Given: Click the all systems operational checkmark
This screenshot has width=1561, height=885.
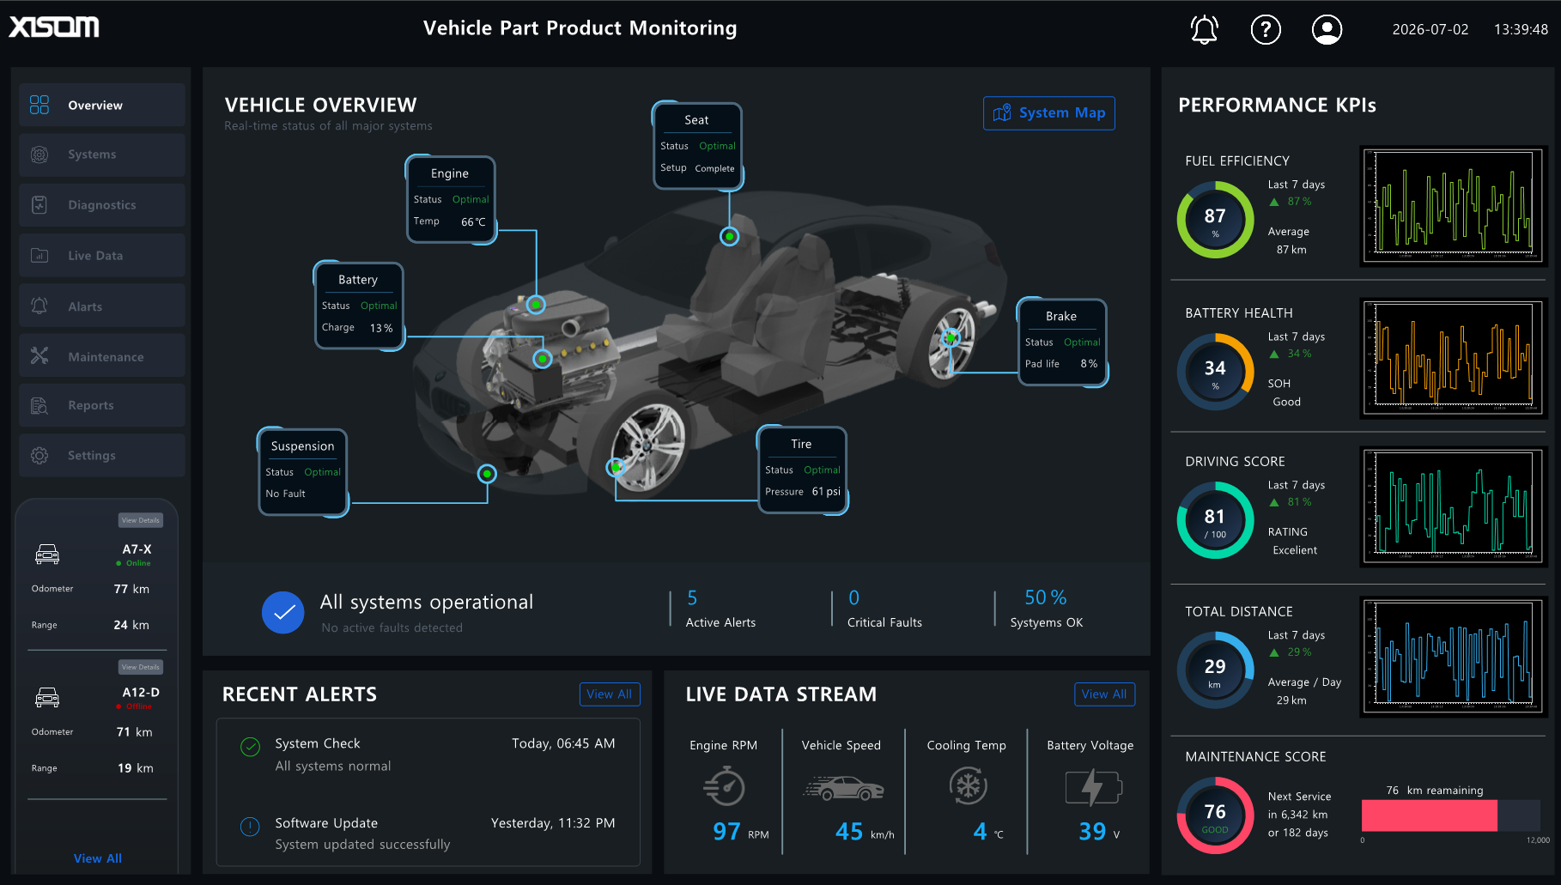Looking at the screenshot, I should pos(283,613).
